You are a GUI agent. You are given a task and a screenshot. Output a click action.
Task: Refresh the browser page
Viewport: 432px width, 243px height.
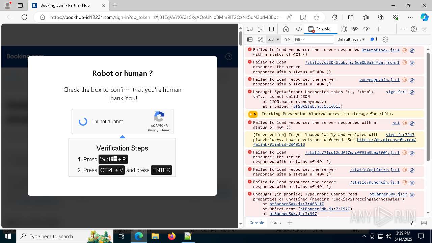tap(24, 17)
